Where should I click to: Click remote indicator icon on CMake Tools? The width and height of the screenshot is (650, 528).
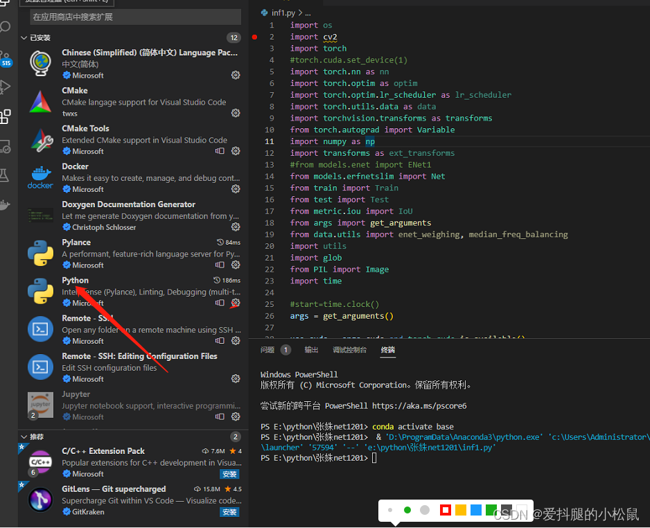[x=220, y=151]
